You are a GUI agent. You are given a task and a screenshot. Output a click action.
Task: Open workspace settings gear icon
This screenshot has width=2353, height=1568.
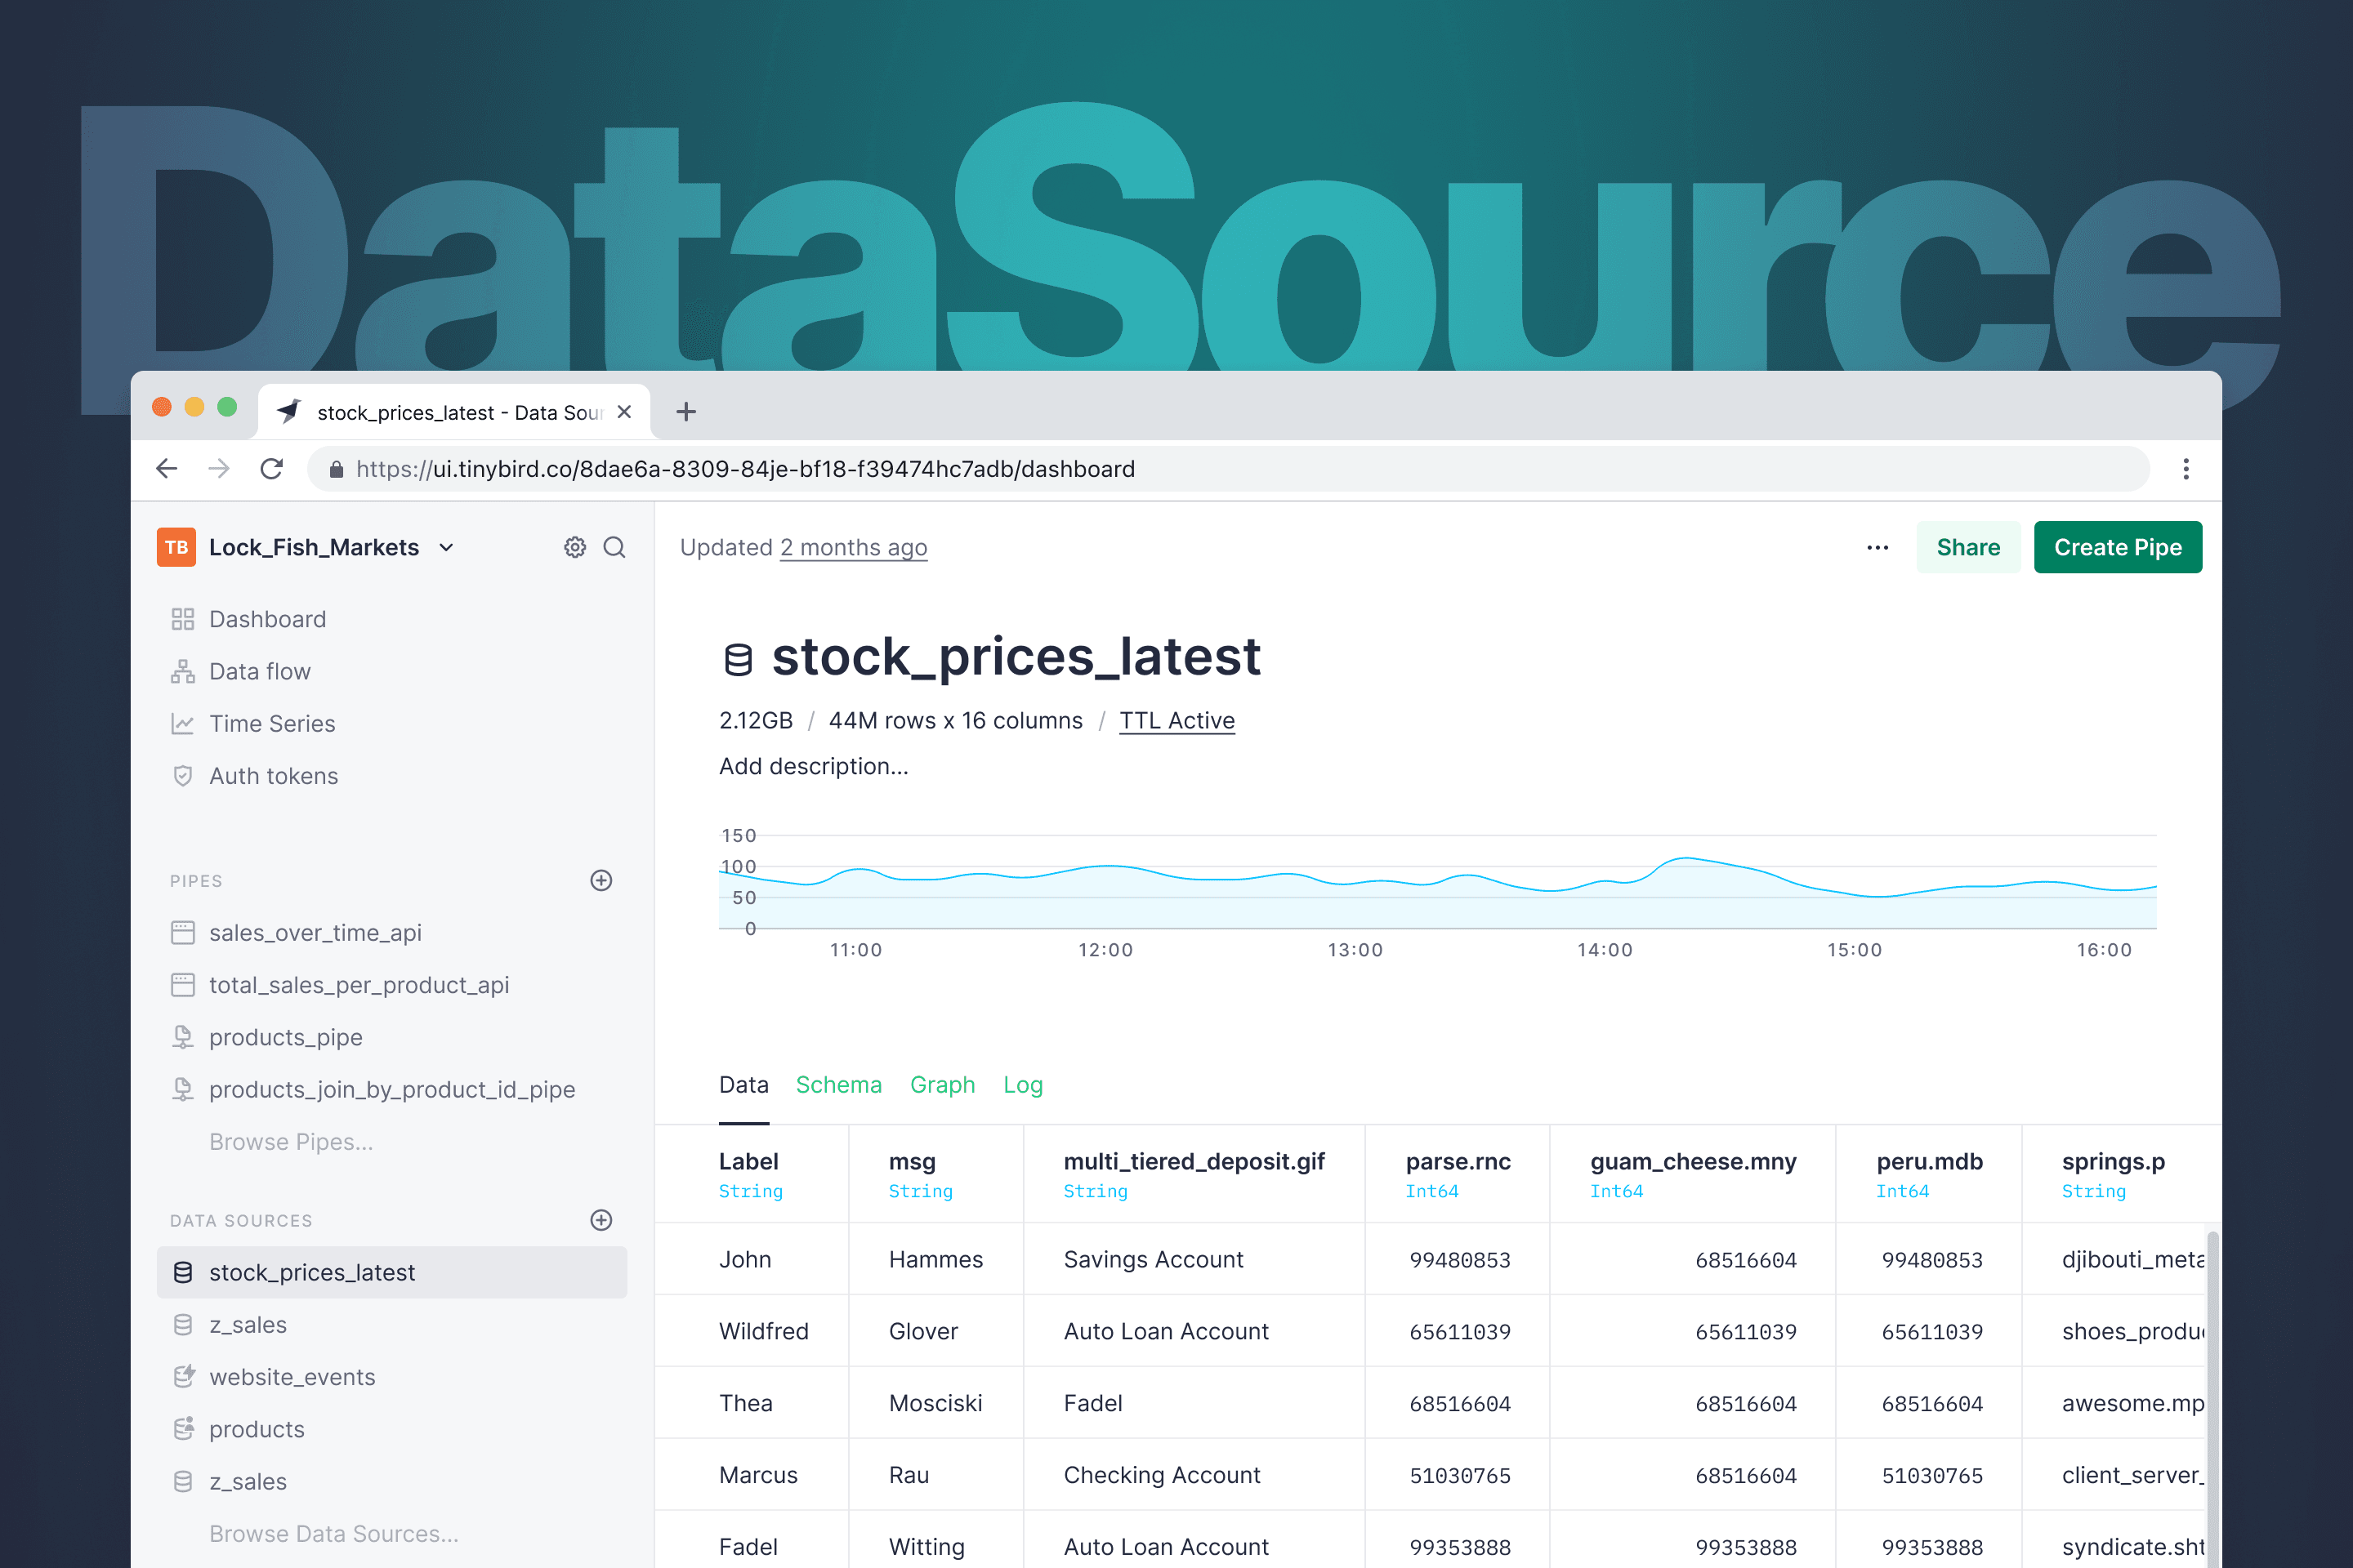tap(574, 547)
